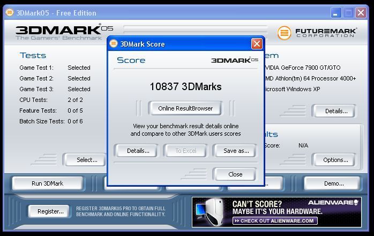
Task: Minimize the 3DMark05 main window
Action: pyautogui.click(x=335, y=13)
